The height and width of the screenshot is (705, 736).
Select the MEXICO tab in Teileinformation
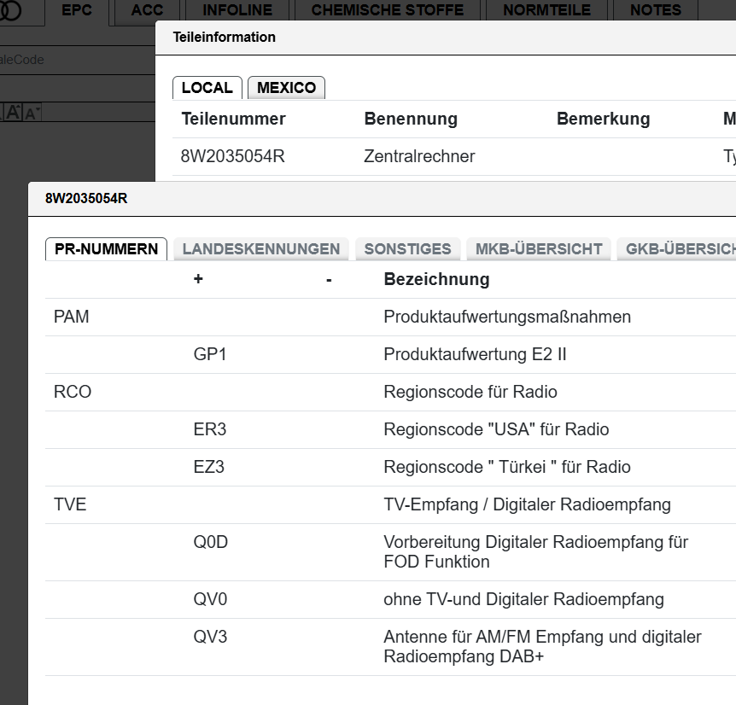[286, 88]
